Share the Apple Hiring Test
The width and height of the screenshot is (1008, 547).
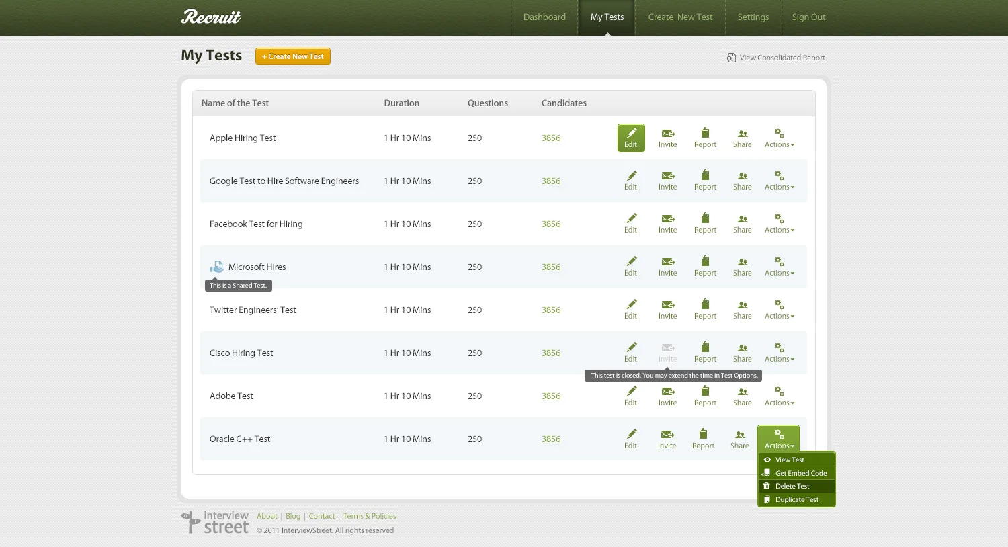(742, 138)
